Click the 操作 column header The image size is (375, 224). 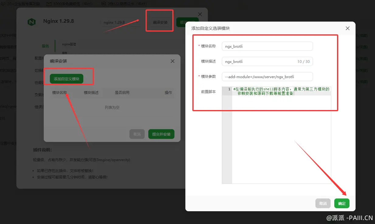168,93
